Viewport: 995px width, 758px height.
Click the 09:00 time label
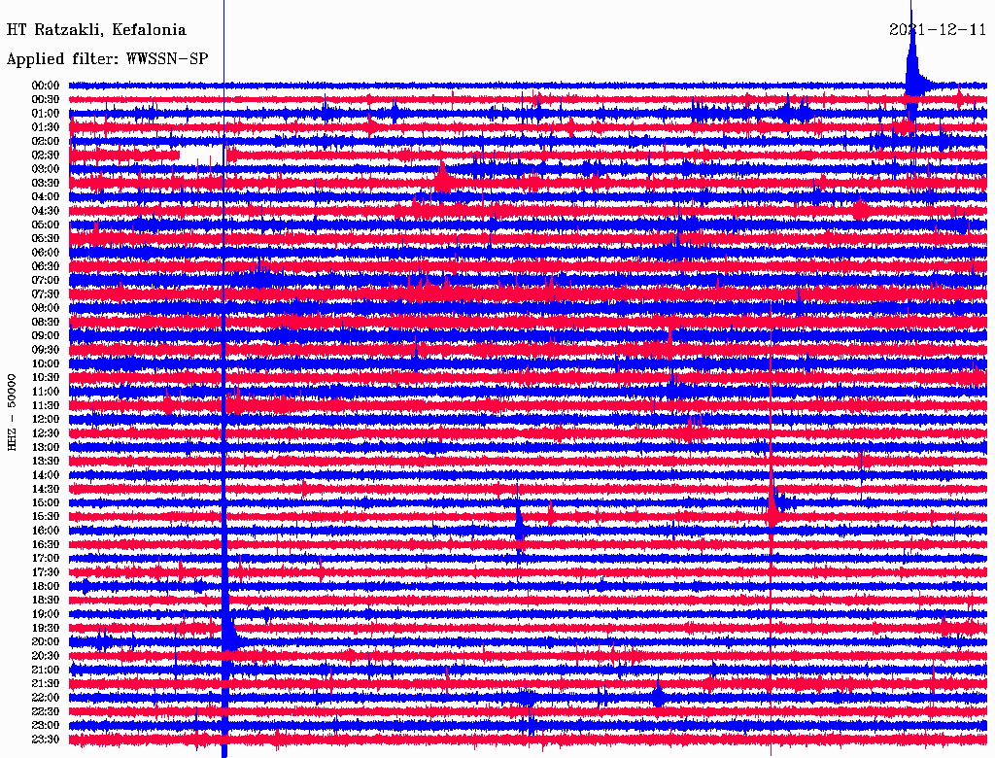pyautogui.click(x=46, y=336)
